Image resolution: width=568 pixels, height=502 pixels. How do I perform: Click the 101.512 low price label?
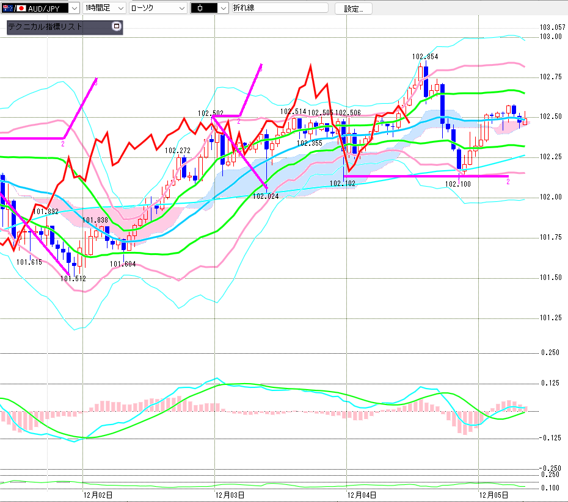tap(73, 279)
